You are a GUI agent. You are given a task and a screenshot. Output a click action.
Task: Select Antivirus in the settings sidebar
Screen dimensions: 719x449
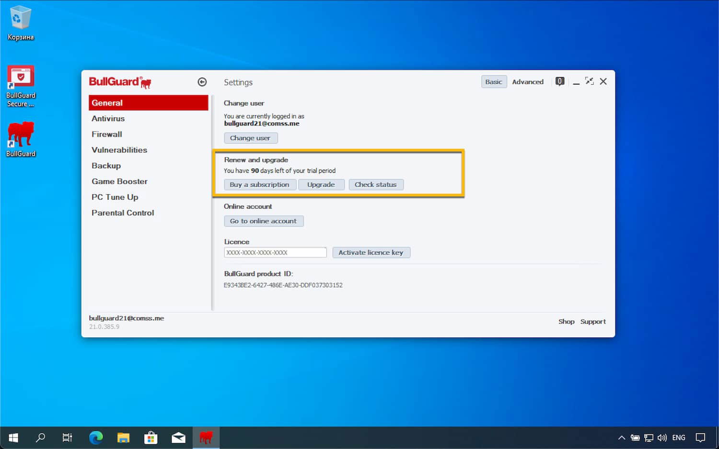point(108,118)
